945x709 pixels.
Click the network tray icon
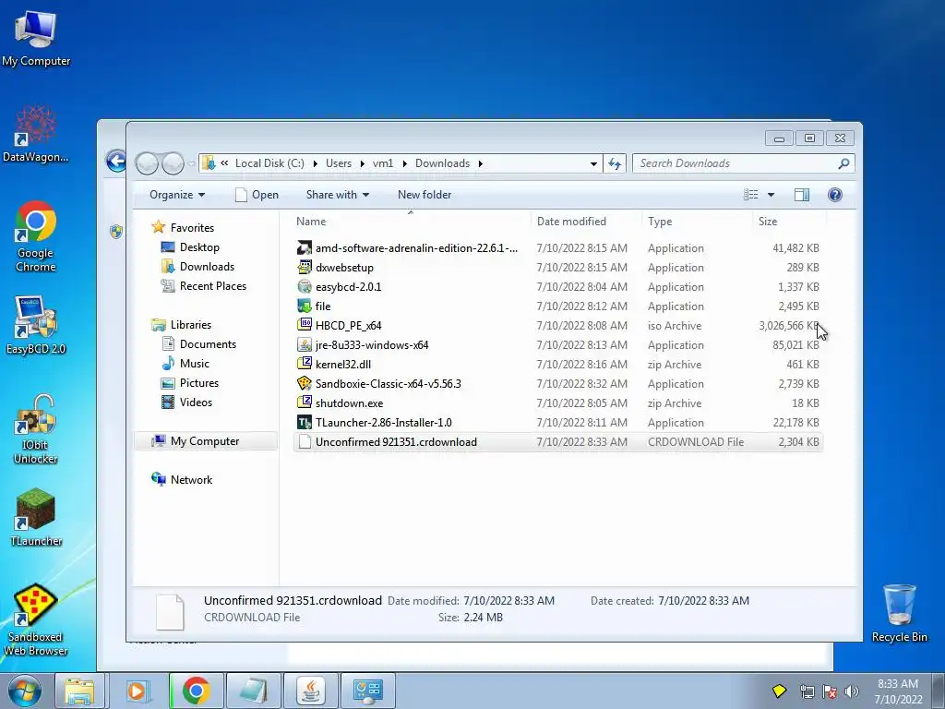[807, 691]
